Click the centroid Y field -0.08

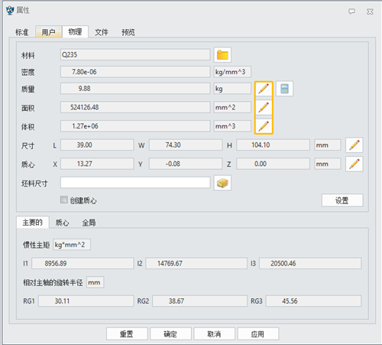[x=186, y=164]
